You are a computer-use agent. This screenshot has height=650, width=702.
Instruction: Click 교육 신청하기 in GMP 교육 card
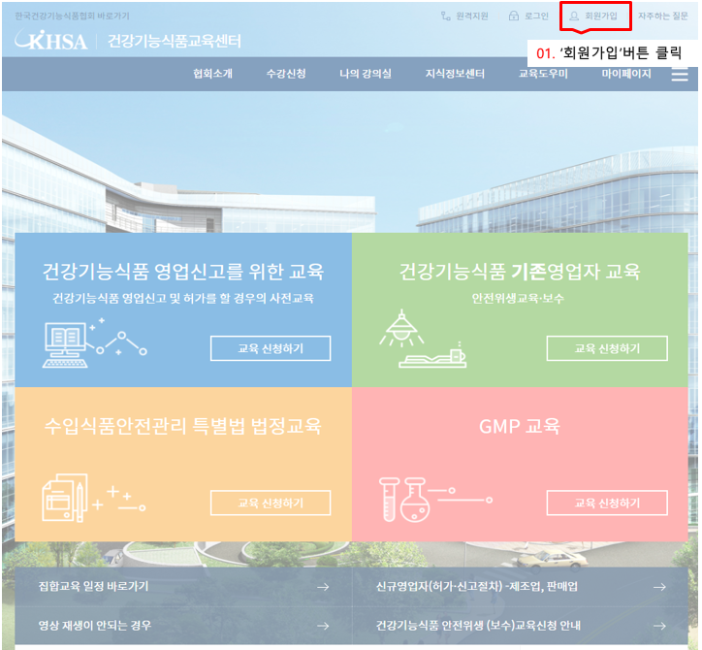(x=606, y=503)
